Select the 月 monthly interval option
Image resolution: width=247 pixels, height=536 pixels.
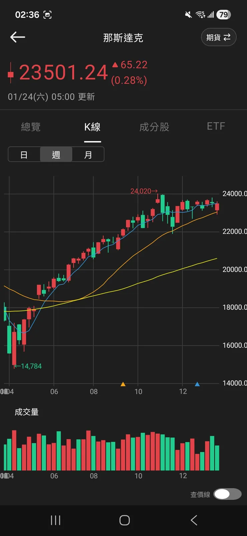[x=88, y=154]
